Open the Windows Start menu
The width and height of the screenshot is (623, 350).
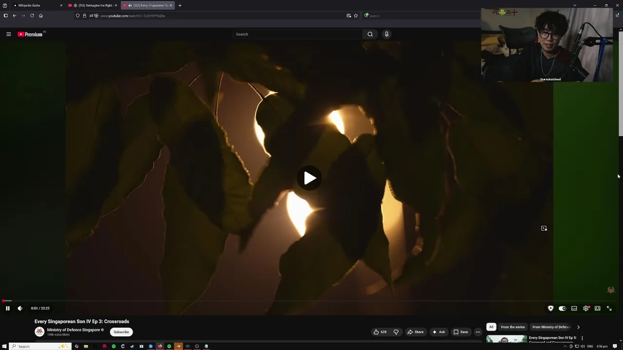click(5, 346)
